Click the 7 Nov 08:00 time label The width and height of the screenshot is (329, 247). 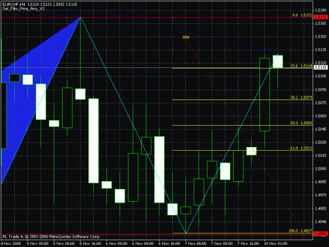click(222, 243)
